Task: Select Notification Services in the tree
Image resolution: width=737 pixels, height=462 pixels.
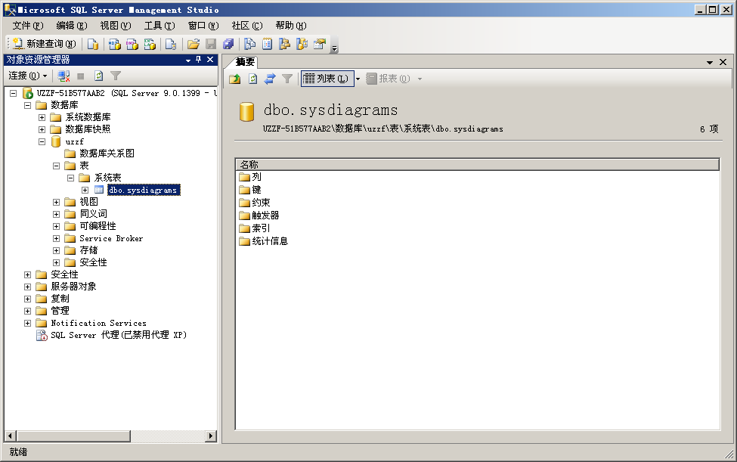Action: point(98,323)
